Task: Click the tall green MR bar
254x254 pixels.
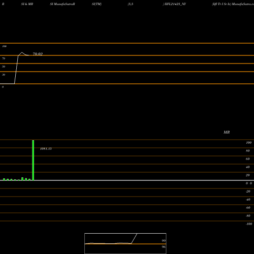Action: click(33, 160)
